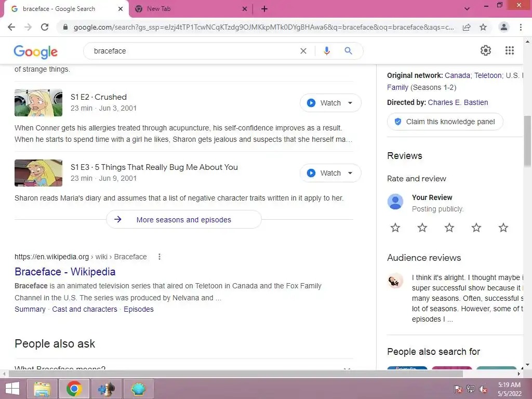
Task: Switch to braceface Google Search tab
Action: tap(66, 9)
